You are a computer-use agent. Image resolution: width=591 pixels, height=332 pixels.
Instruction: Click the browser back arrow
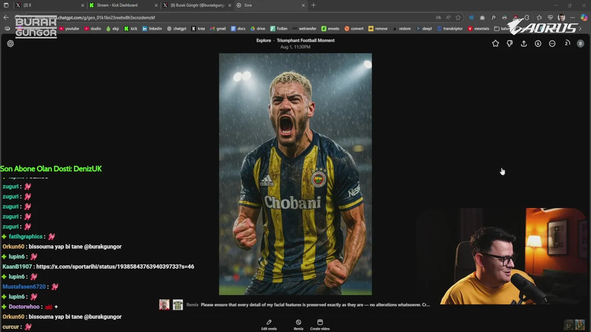(6, 18)
